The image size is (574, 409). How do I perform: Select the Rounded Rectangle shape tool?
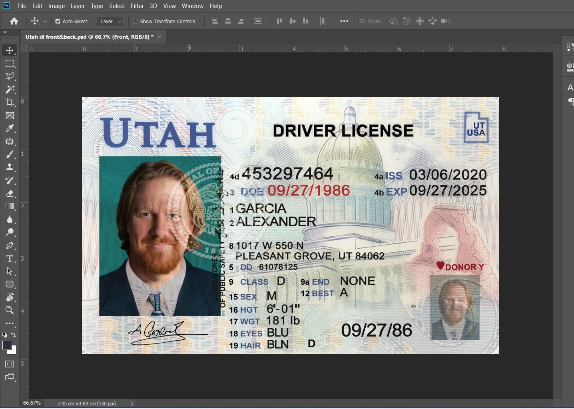pyautogui.click(x=10, y=284)
